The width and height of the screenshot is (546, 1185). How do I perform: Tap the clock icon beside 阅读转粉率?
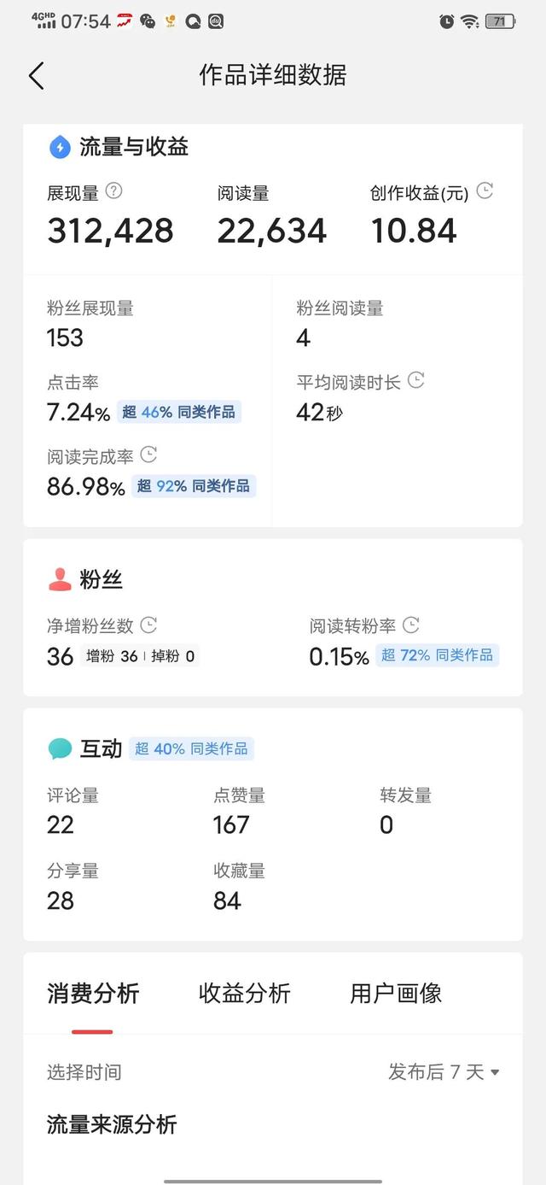(x=410, y=625)
